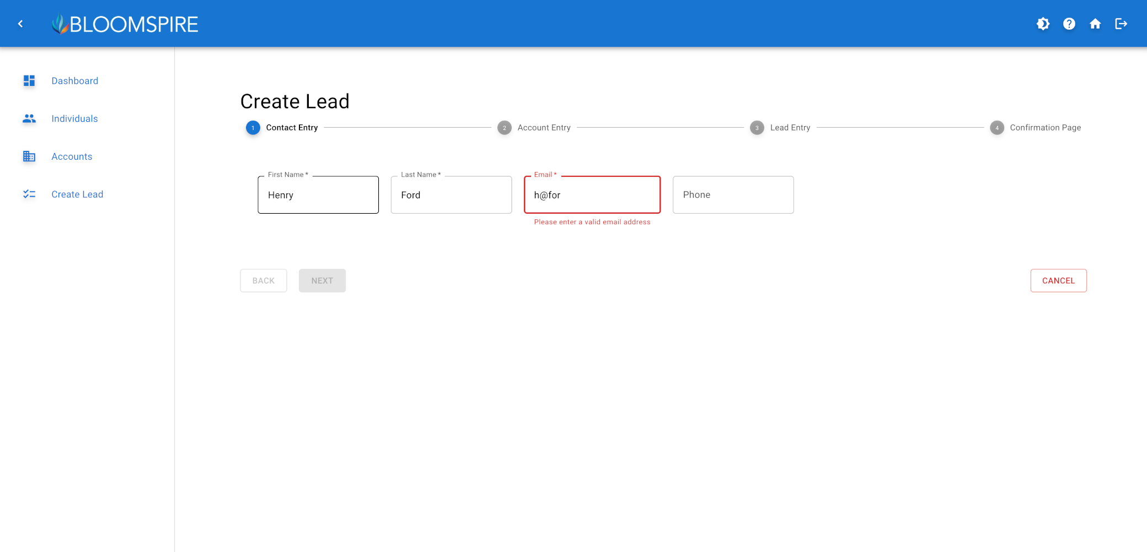Focus the Last Name field
This screenshot has width=1147, height=552.
coord(451,195)
